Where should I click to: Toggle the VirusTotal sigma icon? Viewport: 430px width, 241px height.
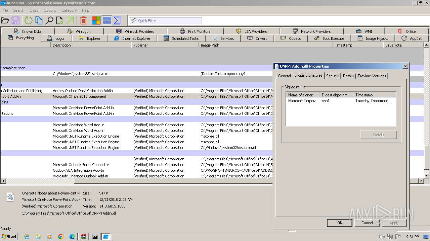pos(117,21)
